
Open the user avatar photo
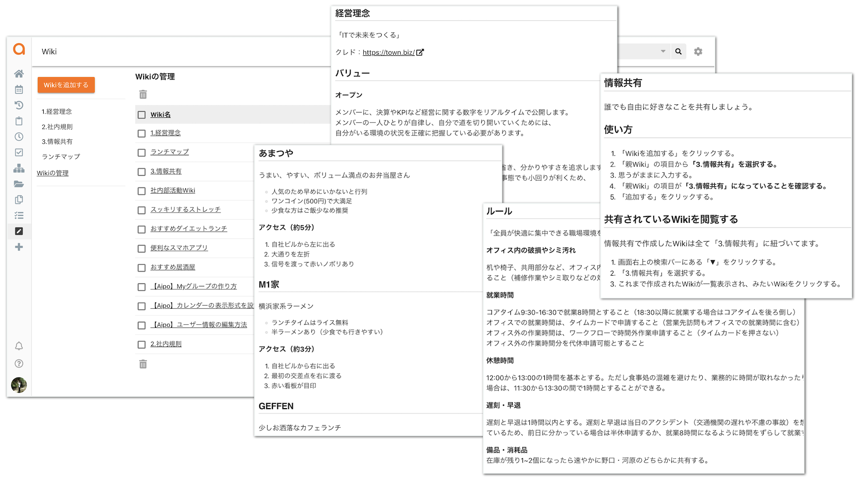(19, 385)
